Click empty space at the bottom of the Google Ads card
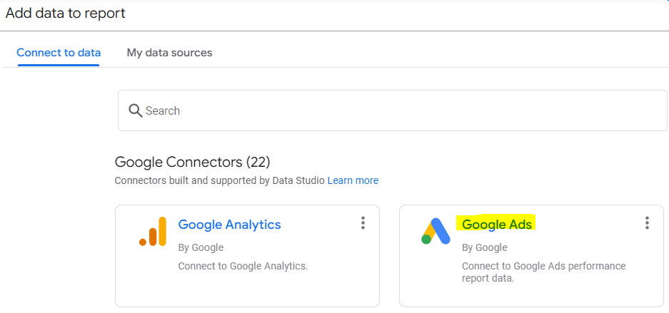Screen dimensions: 669x313 click(x=531, y=295)
